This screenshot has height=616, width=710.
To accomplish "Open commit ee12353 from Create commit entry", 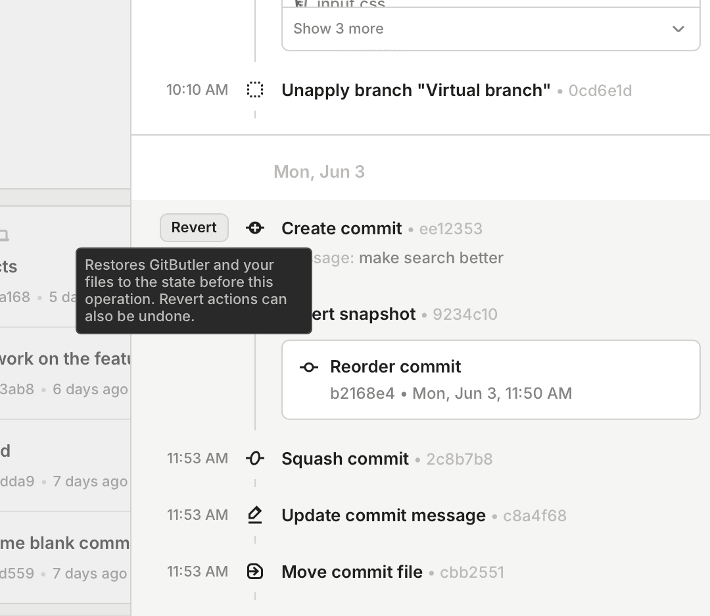I will click(452, 228).
